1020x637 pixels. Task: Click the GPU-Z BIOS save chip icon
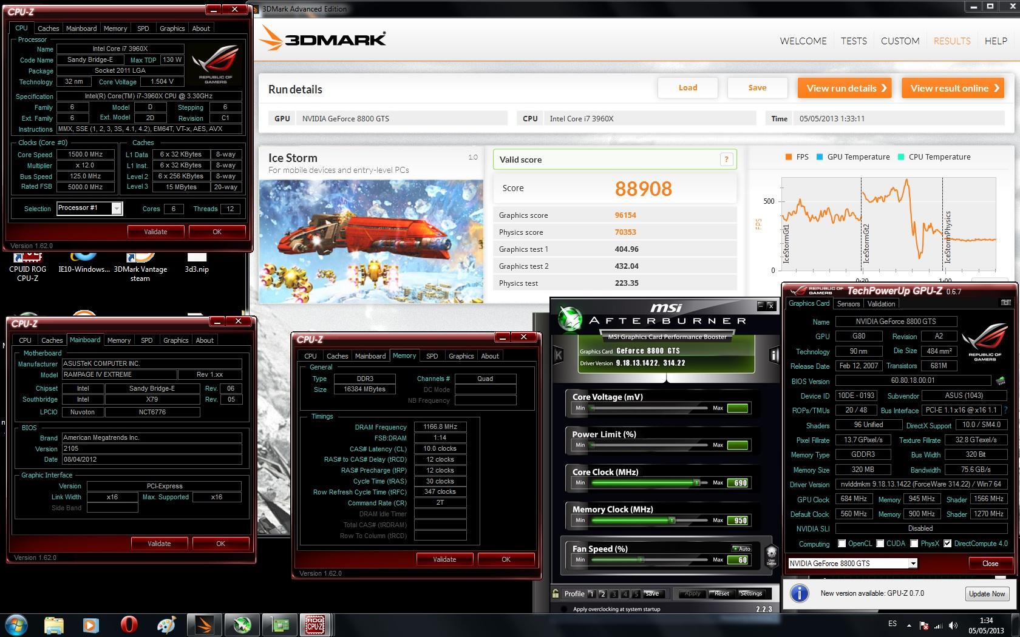click(1001, 381)
